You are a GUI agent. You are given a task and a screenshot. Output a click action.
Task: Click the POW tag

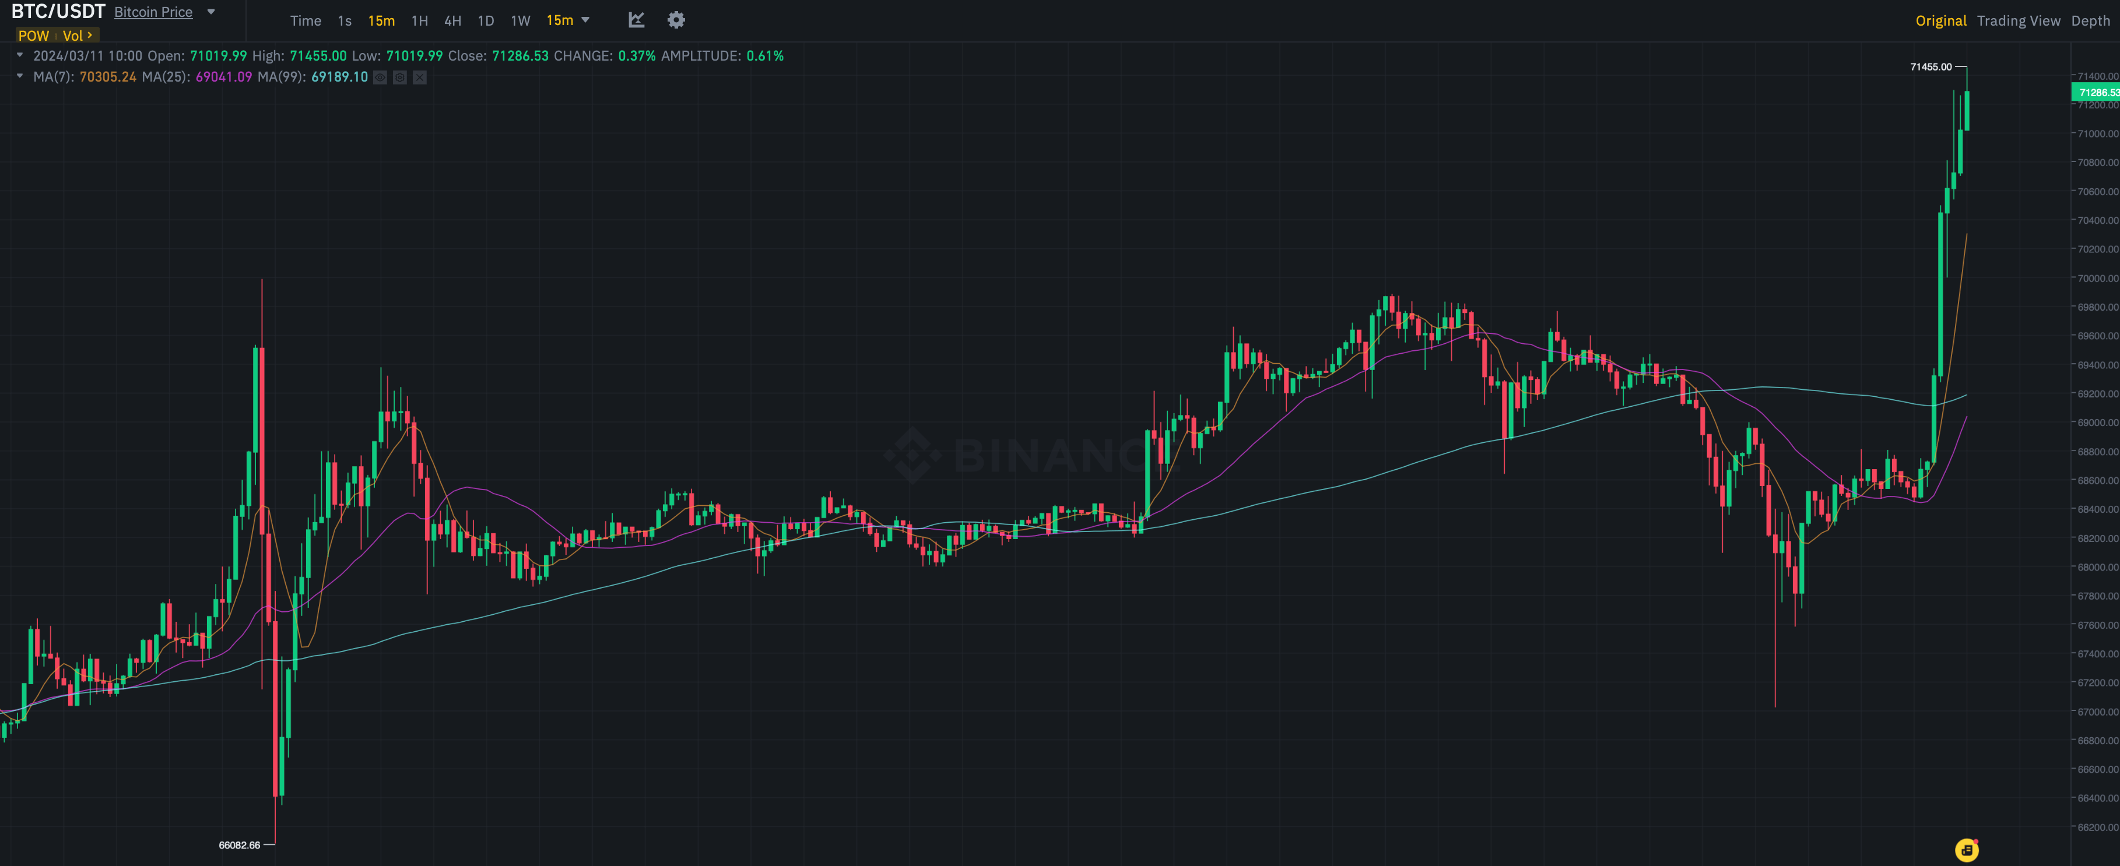click(33, 36)
